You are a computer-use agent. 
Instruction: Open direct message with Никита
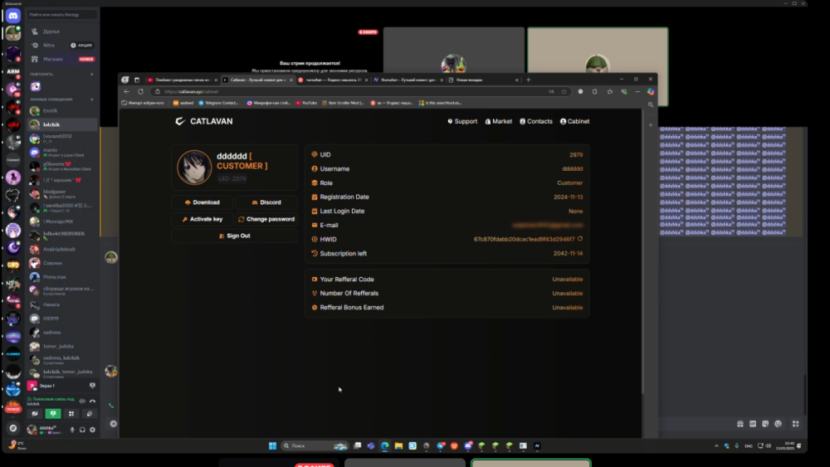point(62,304)
